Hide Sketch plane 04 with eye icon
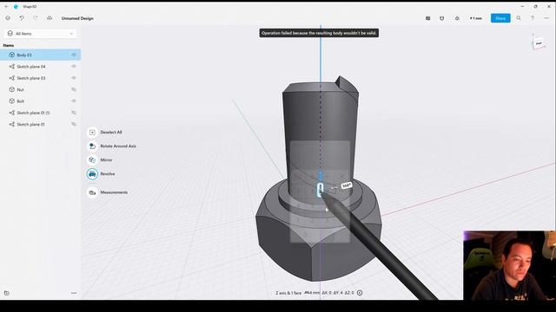Image resolution: width=556 pixels, height=312 pixels. pyautogui.click(x=74, y=67)
